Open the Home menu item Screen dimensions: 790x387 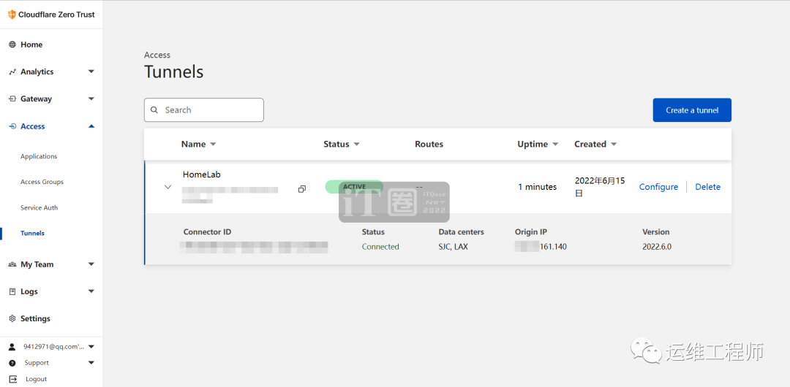pos(31,45)
